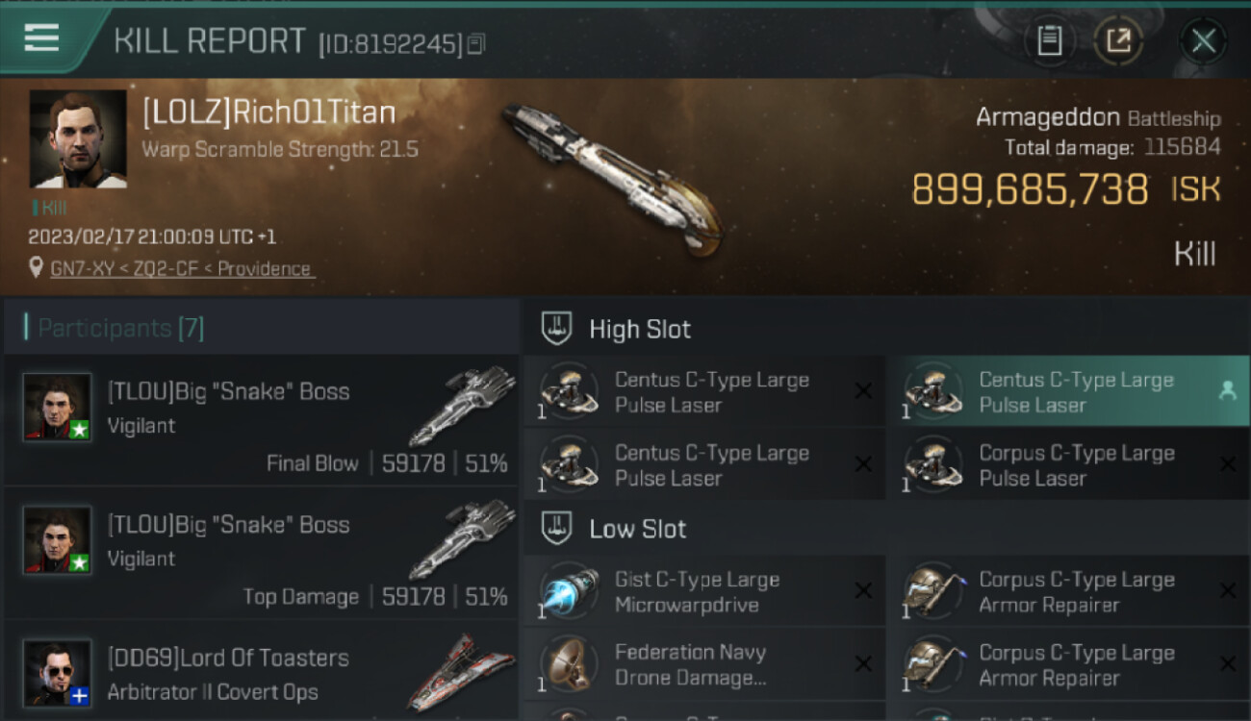1251x721 pixels.
Task: Open the Top Damage Big Snake Boss entry
Action: pos(260,554)
